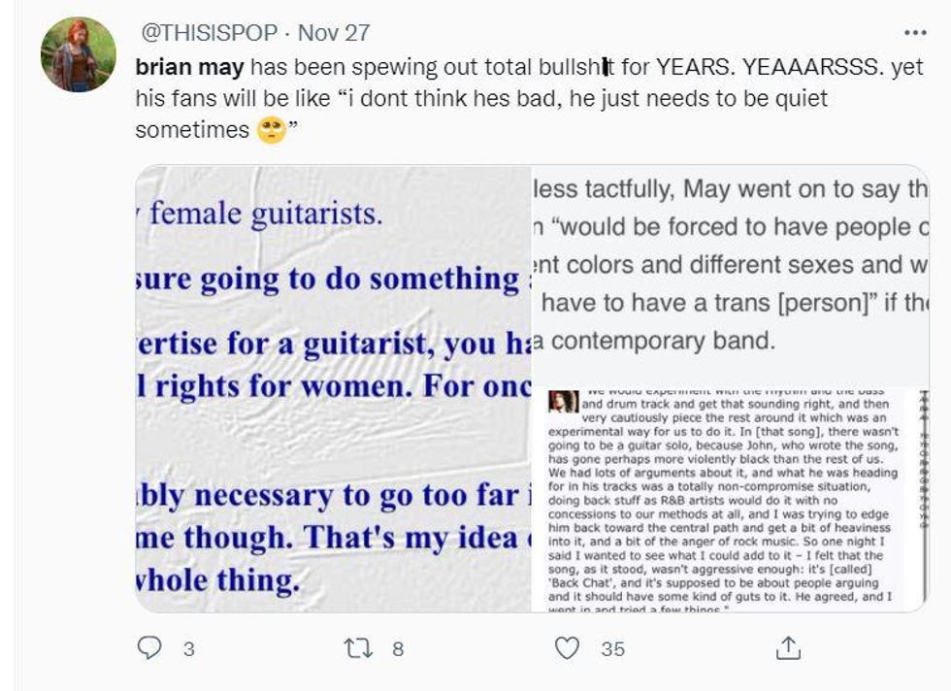Click the retweet count of 8

398,649
